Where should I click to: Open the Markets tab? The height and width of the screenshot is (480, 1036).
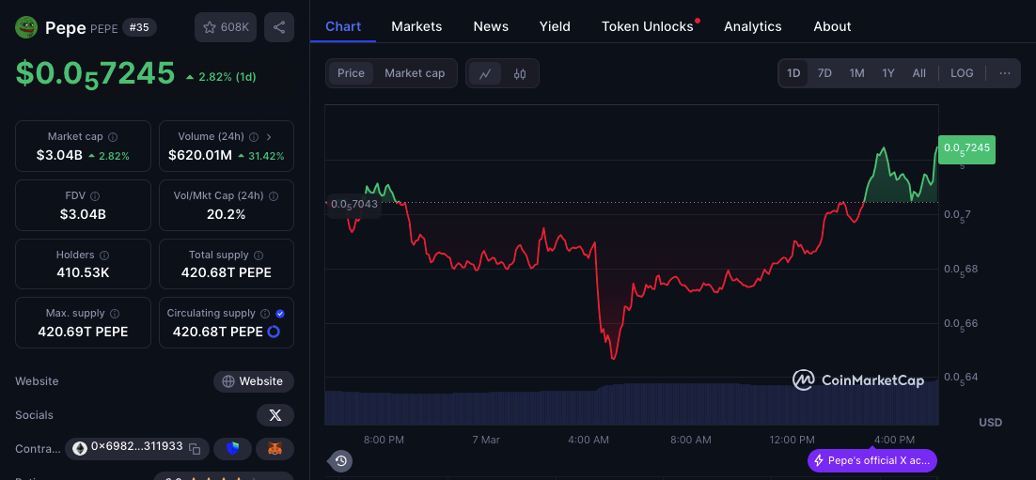416,26
